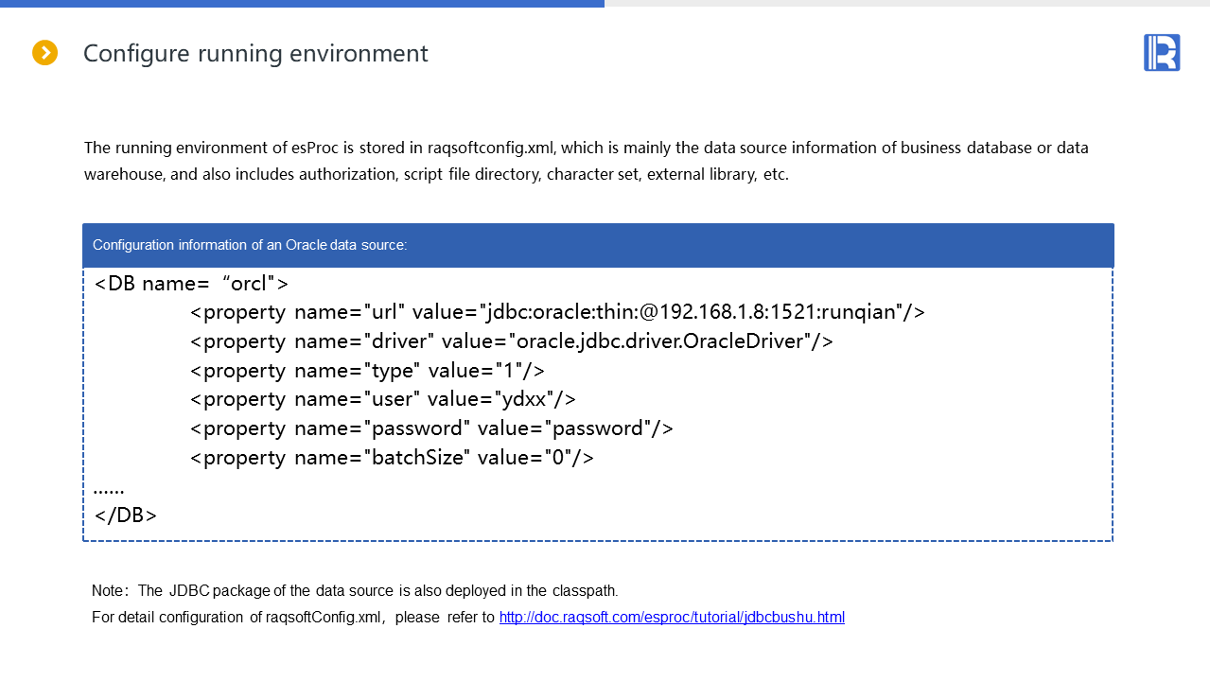Click the "batchSize" property line
The image size is (1210, 681).
(x=392, y=458)
